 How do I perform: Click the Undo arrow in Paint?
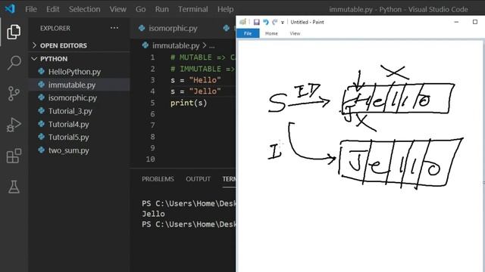click(x=266, y=22)
